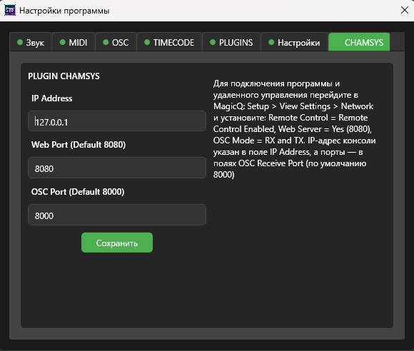The height and width of the screenshot is (351, 414).
Task: Close the Настройки программы window
Action: coord(405,10)
